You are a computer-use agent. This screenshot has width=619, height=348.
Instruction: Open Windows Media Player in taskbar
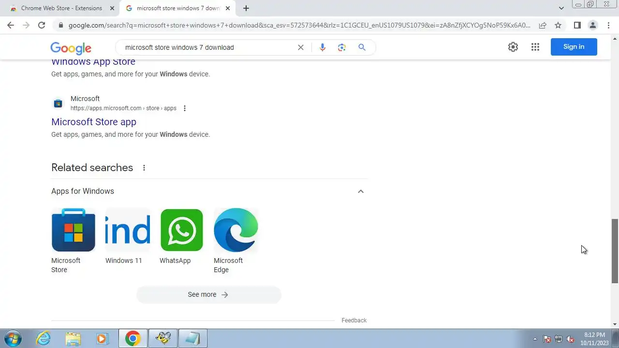(x=103, y=338)
